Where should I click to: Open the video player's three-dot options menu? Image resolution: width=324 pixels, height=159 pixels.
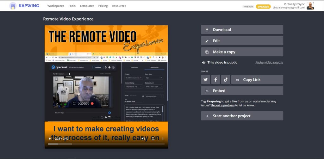tap(163, 138)
